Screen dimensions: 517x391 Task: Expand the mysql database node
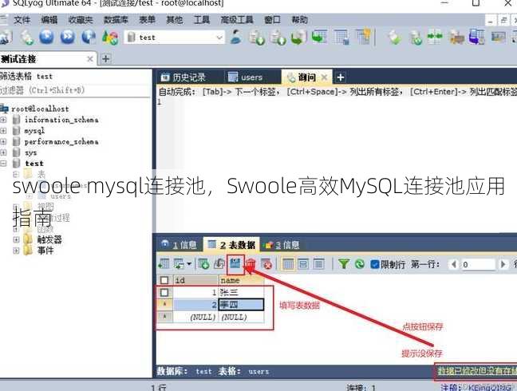coord(3,131)
